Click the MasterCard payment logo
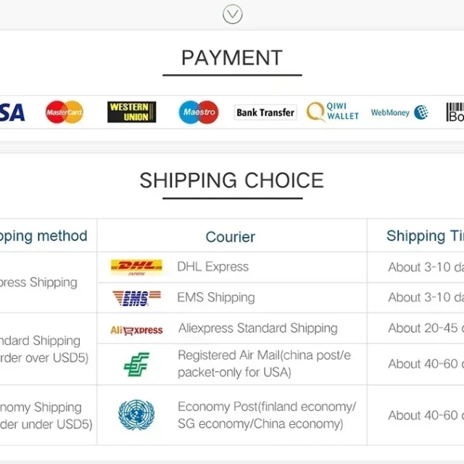This screenshot has height=464, width=464. coord(65,112)
